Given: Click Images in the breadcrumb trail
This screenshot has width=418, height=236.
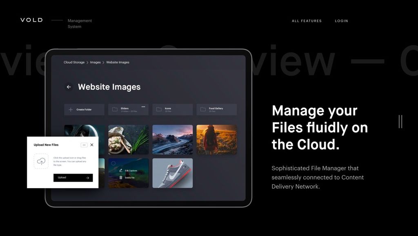Looking at the screenshot, I should tap(95, 62).
